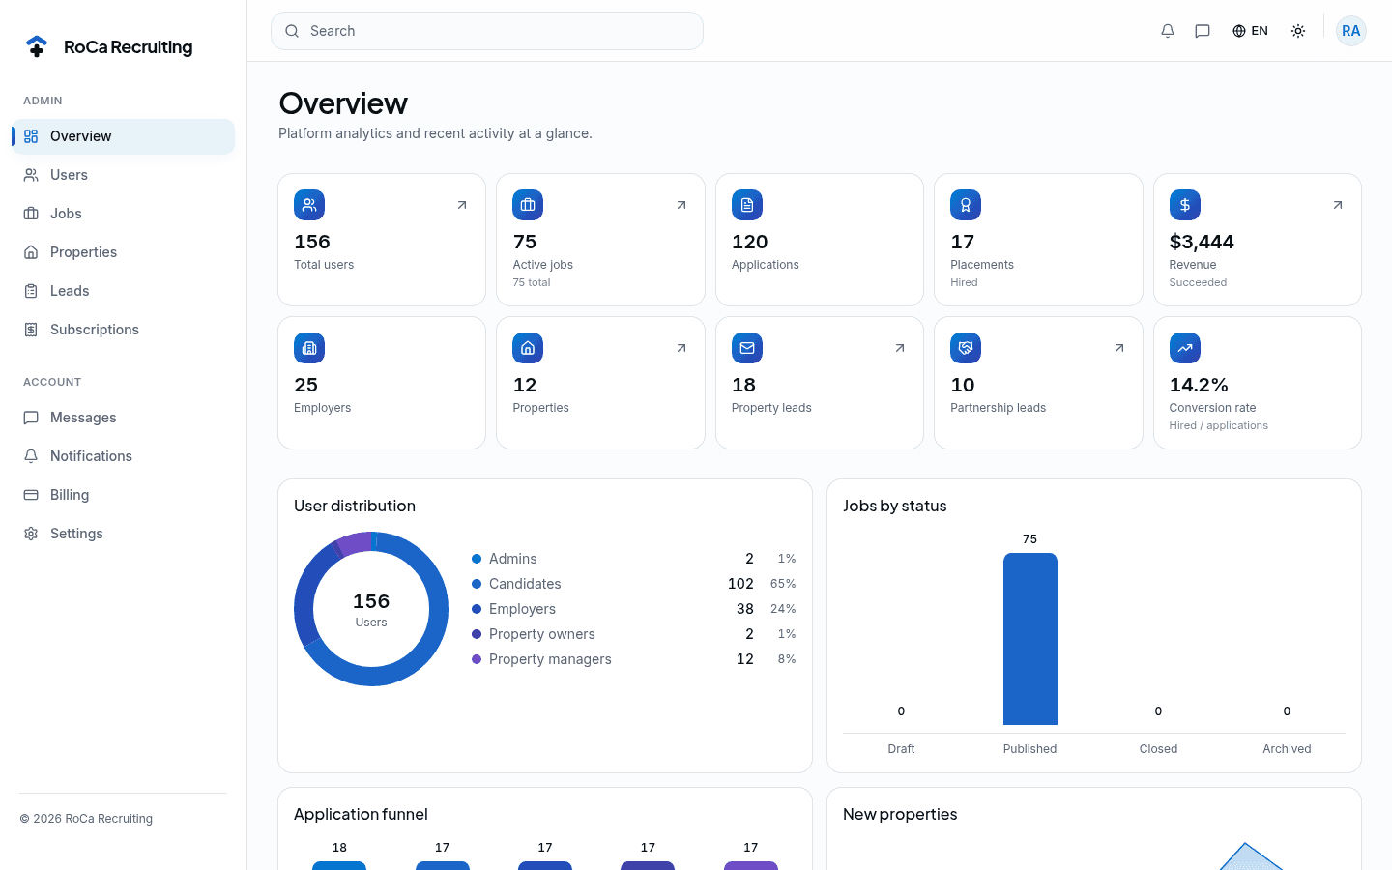Click the Draft axis label
The width and height of the screenshot is (1392, 870).
901,749
